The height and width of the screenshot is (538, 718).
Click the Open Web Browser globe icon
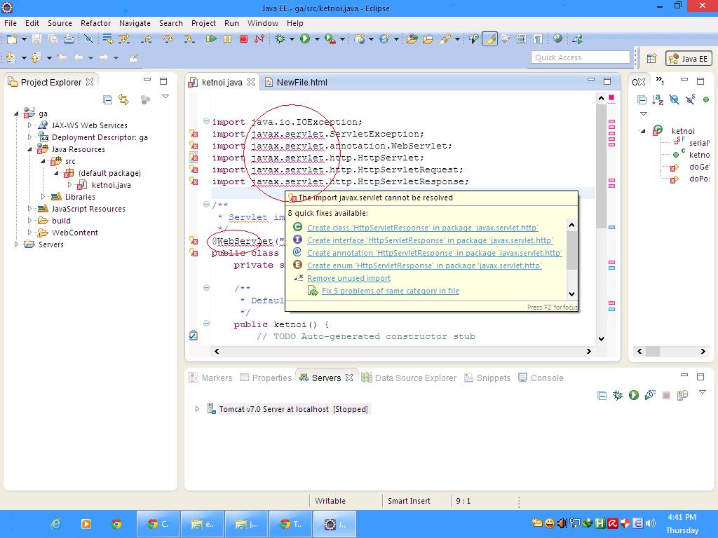[557, 39]
